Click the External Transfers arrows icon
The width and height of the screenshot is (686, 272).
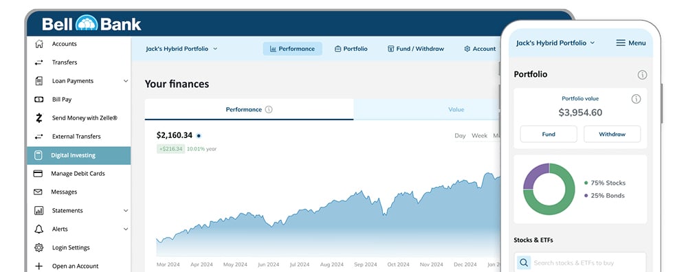pyautogui.click(x=39, y=137)
